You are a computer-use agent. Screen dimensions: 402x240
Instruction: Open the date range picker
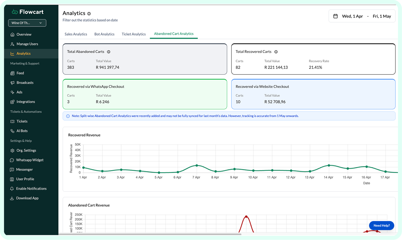click(x=362, y=16)
